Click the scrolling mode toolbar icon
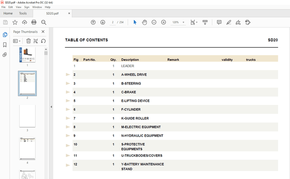 205,22
